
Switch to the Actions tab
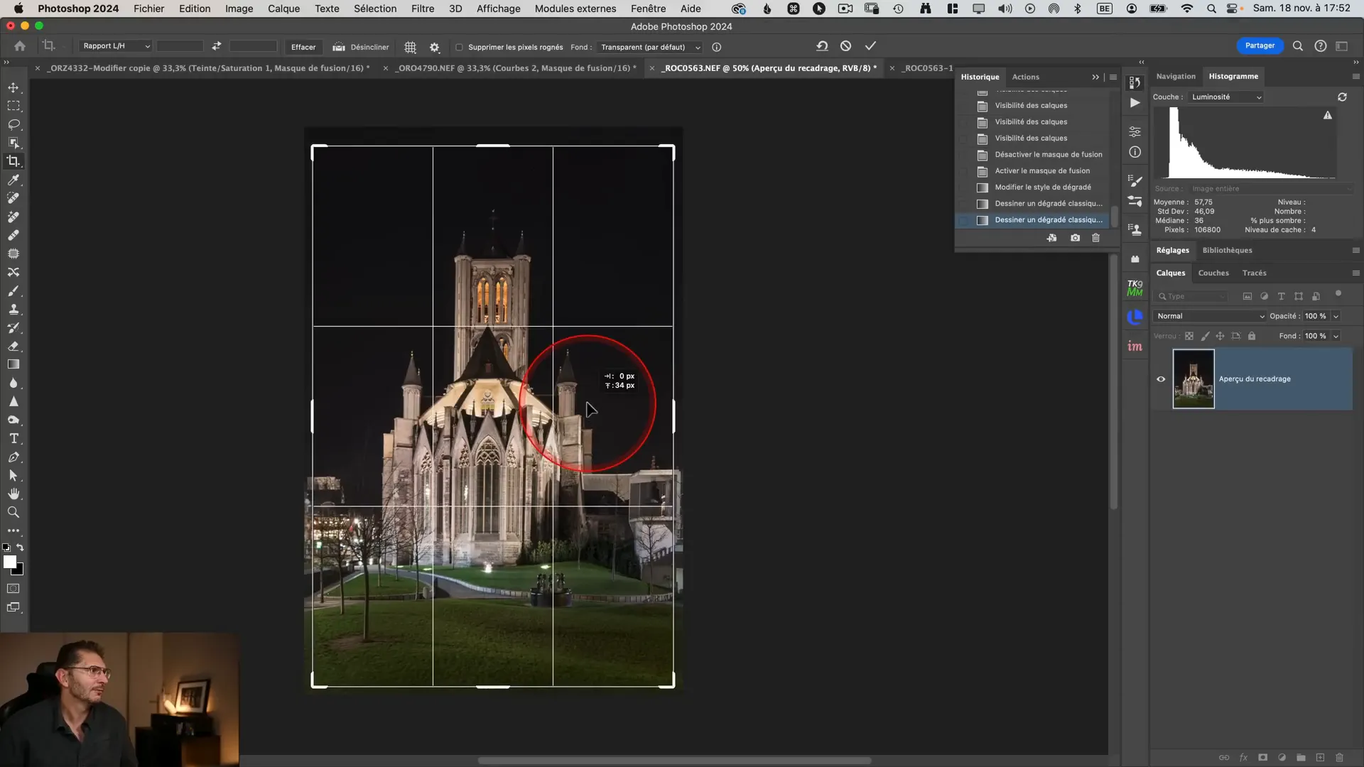coord(1025,77)
